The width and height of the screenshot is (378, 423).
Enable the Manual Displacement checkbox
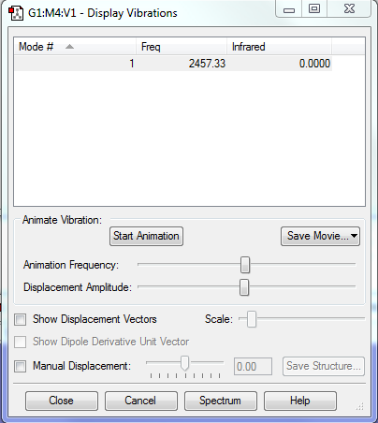coord(21,366)
